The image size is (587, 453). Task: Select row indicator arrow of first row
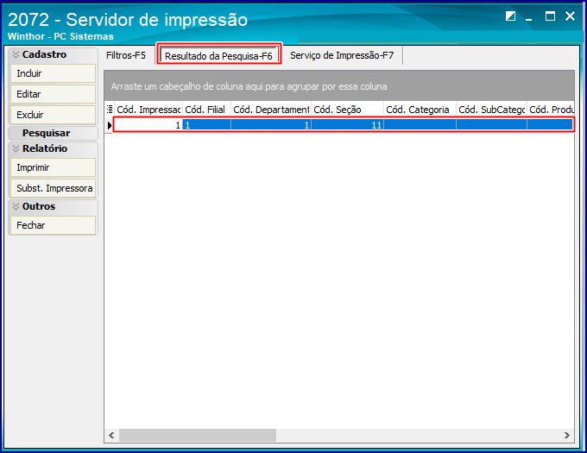click(110, 125)
